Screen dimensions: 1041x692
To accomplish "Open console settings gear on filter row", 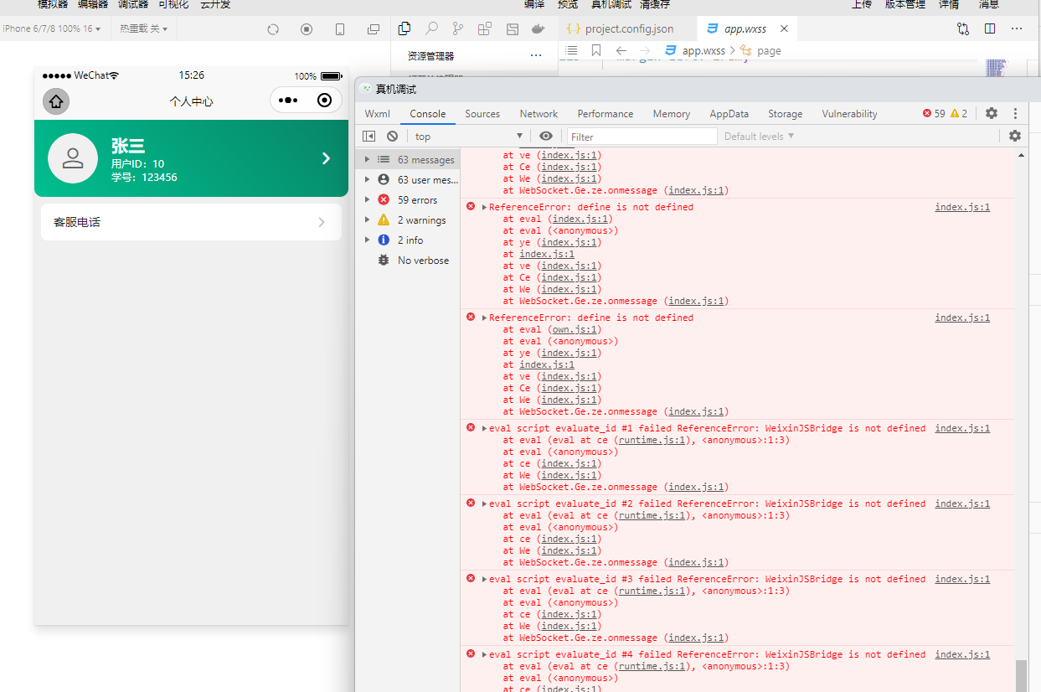I will [x=1015, y=136].
